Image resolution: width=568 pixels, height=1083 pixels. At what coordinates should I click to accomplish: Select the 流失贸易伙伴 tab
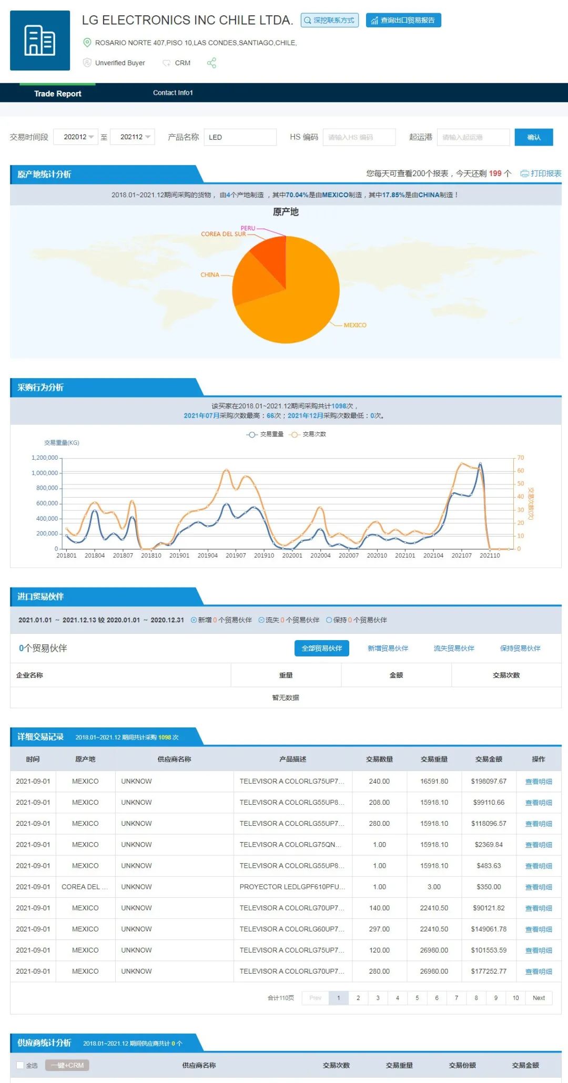click(x=454, y=649)
